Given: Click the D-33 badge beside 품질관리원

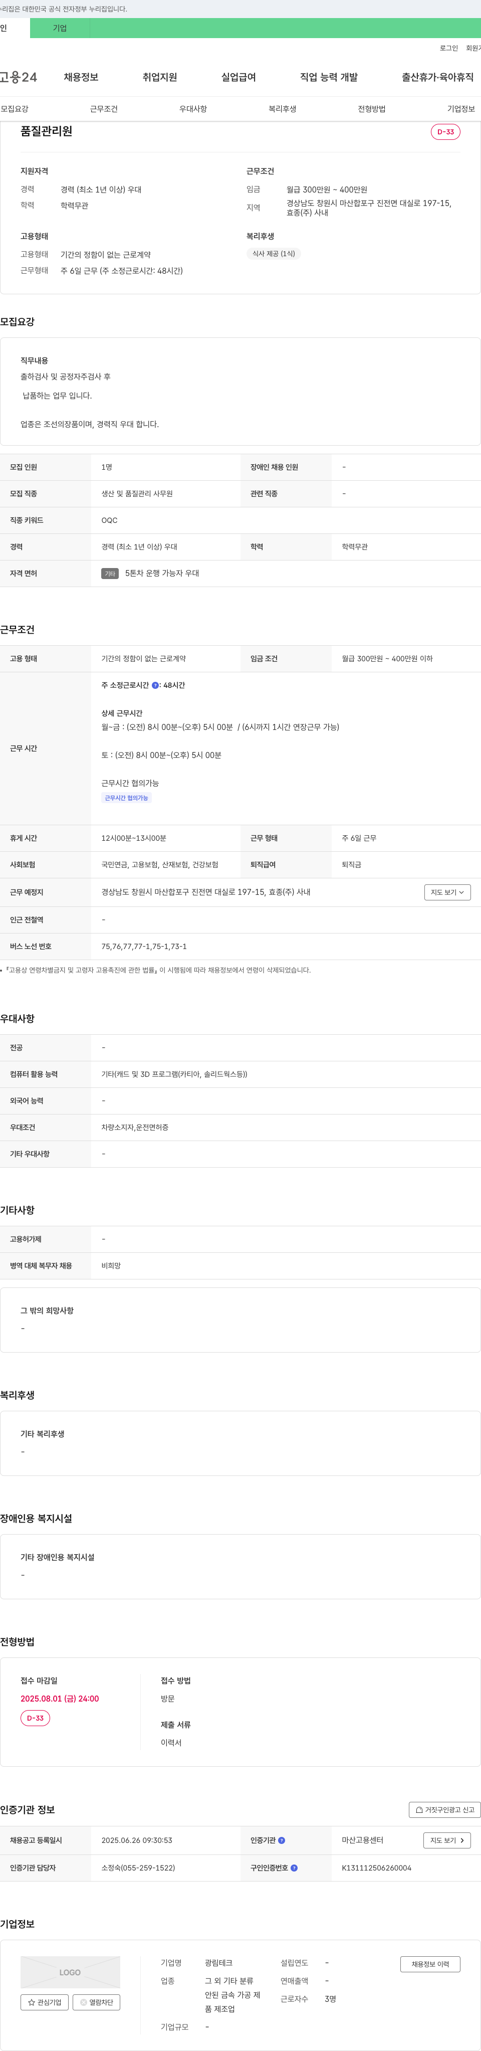Looking at the screenshot, I should [x=445, y=132].
